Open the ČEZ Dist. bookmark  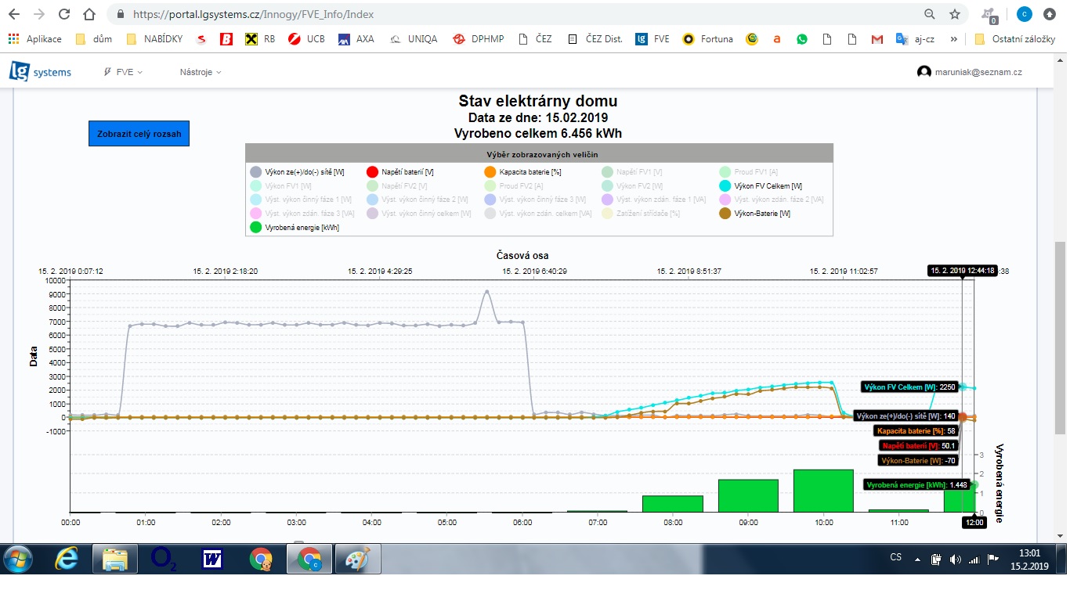coord(595,38)
